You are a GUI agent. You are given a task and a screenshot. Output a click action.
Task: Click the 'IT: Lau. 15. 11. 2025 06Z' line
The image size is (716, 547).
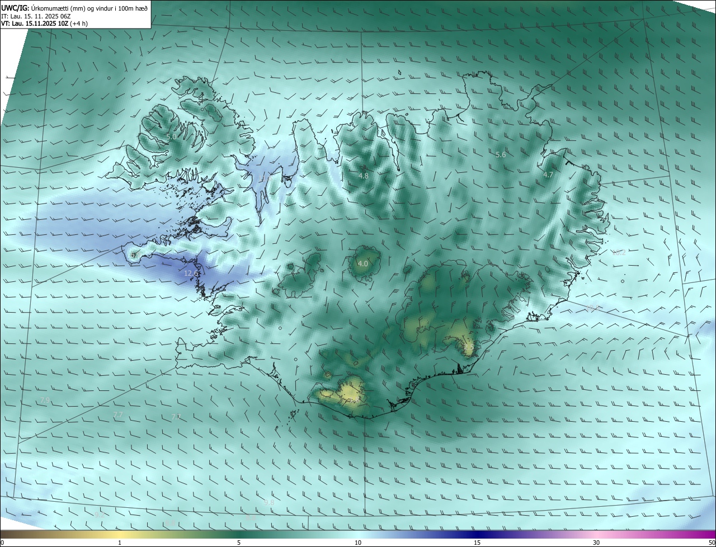(35, 16)
